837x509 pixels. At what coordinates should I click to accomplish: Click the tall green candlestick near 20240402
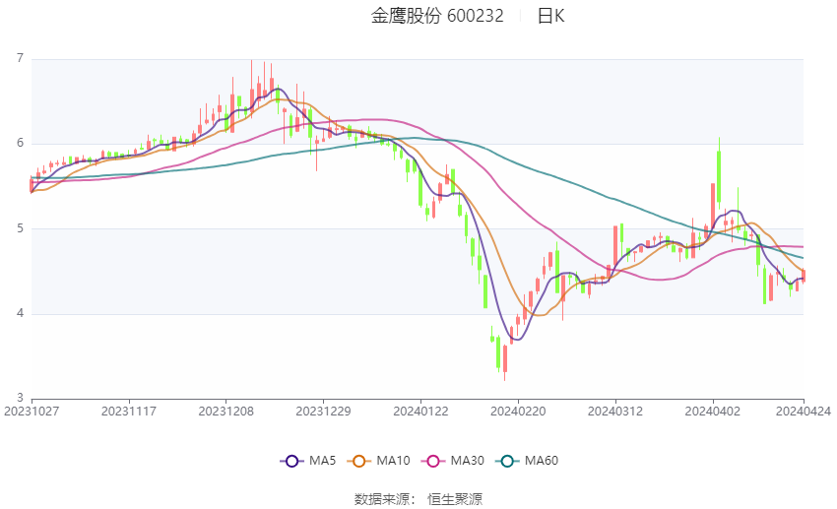coord(719,173)
